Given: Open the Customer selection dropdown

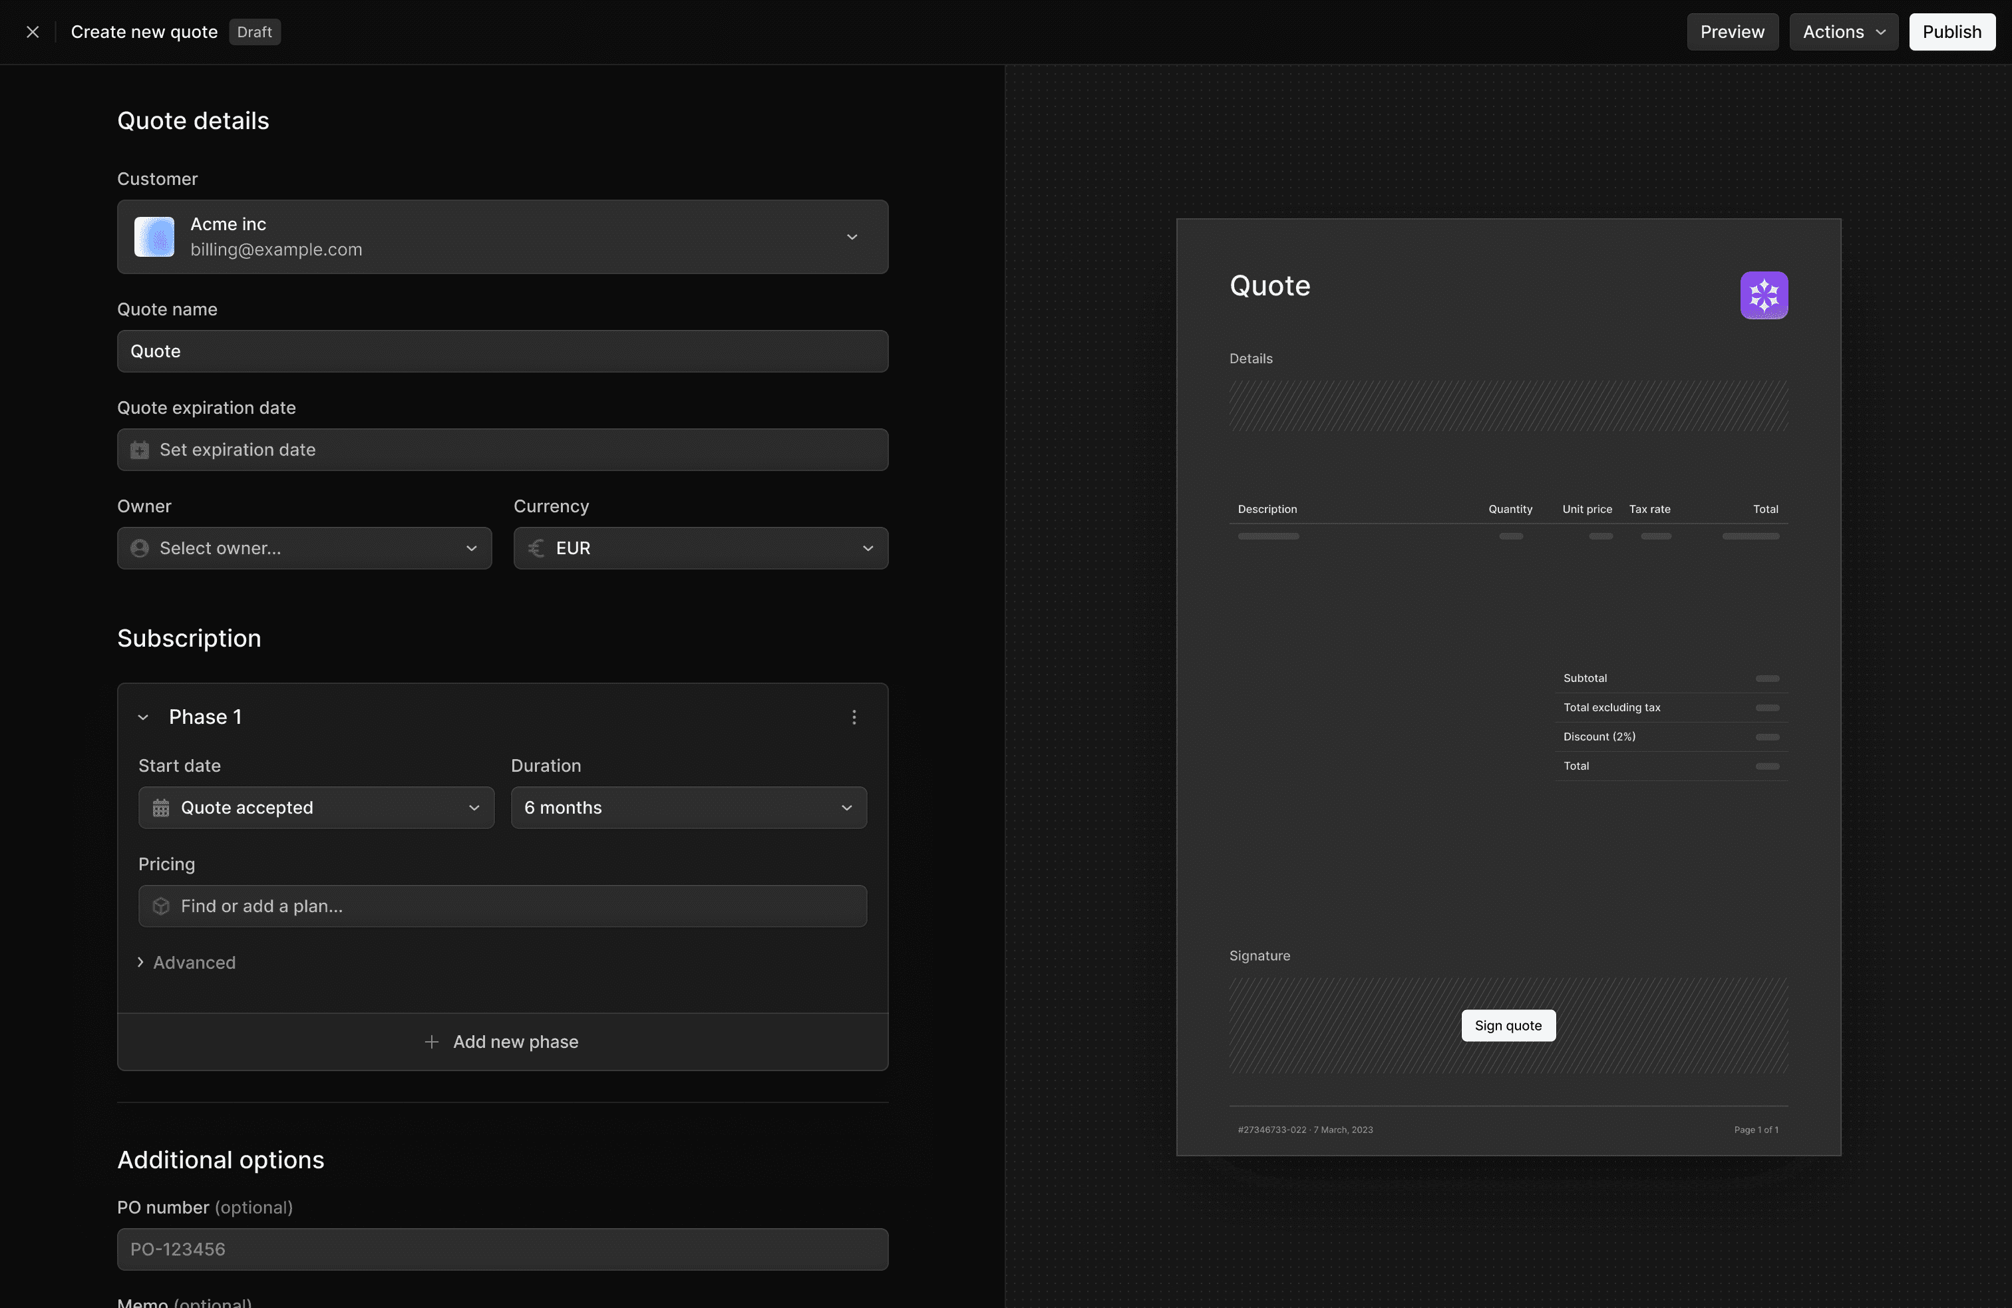Looking at the screenshot, I should pyautogui.click(x=851, y=237).
